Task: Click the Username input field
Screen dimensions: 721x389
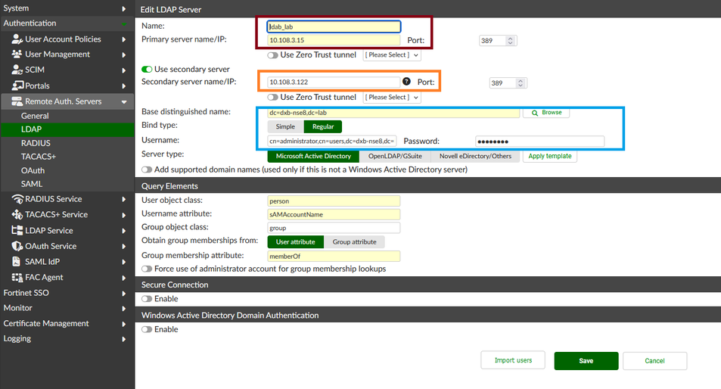Action: [x=332, y=142]
